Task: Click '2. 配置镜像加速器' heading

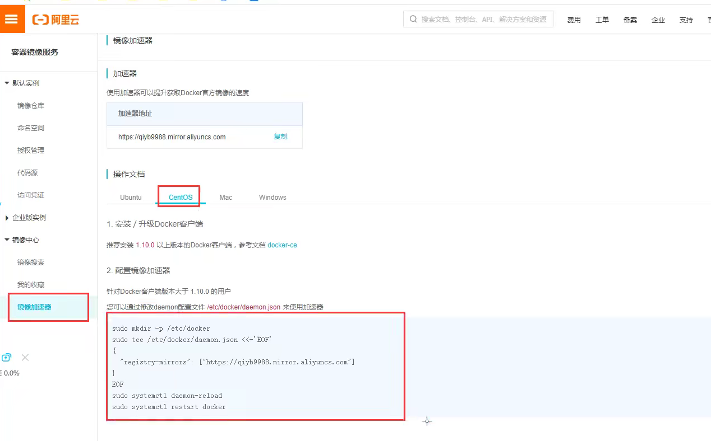Action: [x=138, y=270]
